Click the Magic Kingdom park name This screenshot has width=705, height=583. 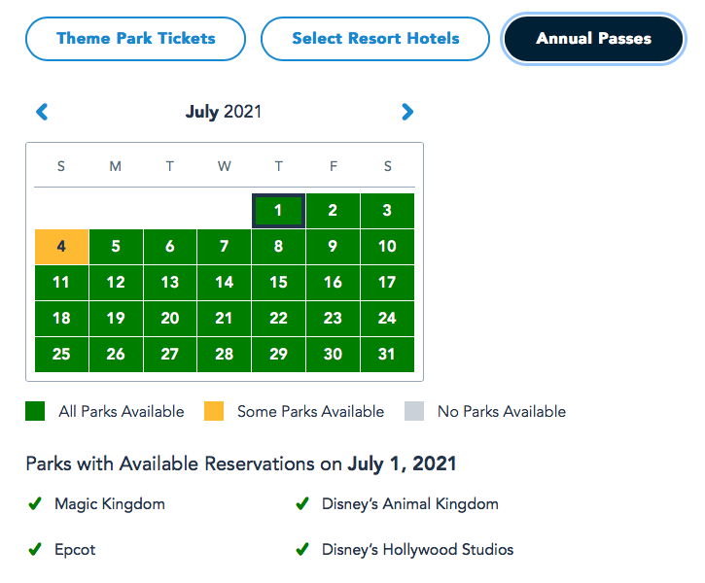110,504
